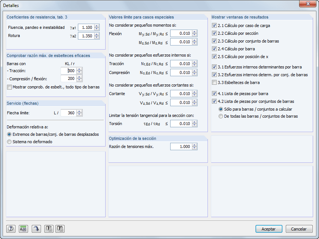
Task: Increase γa1 value using its up stepper
Action: pos(96,26)
